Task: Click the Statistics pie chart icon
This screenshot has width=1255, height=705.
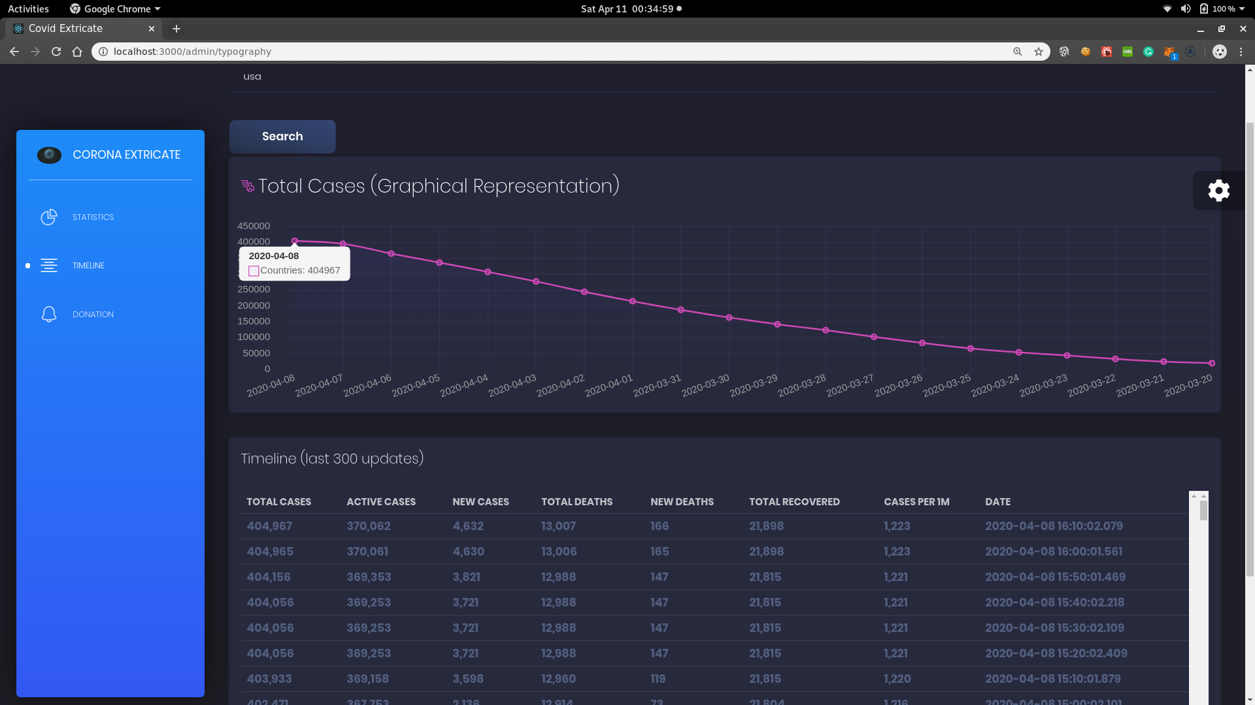Action: pos(49,217)
